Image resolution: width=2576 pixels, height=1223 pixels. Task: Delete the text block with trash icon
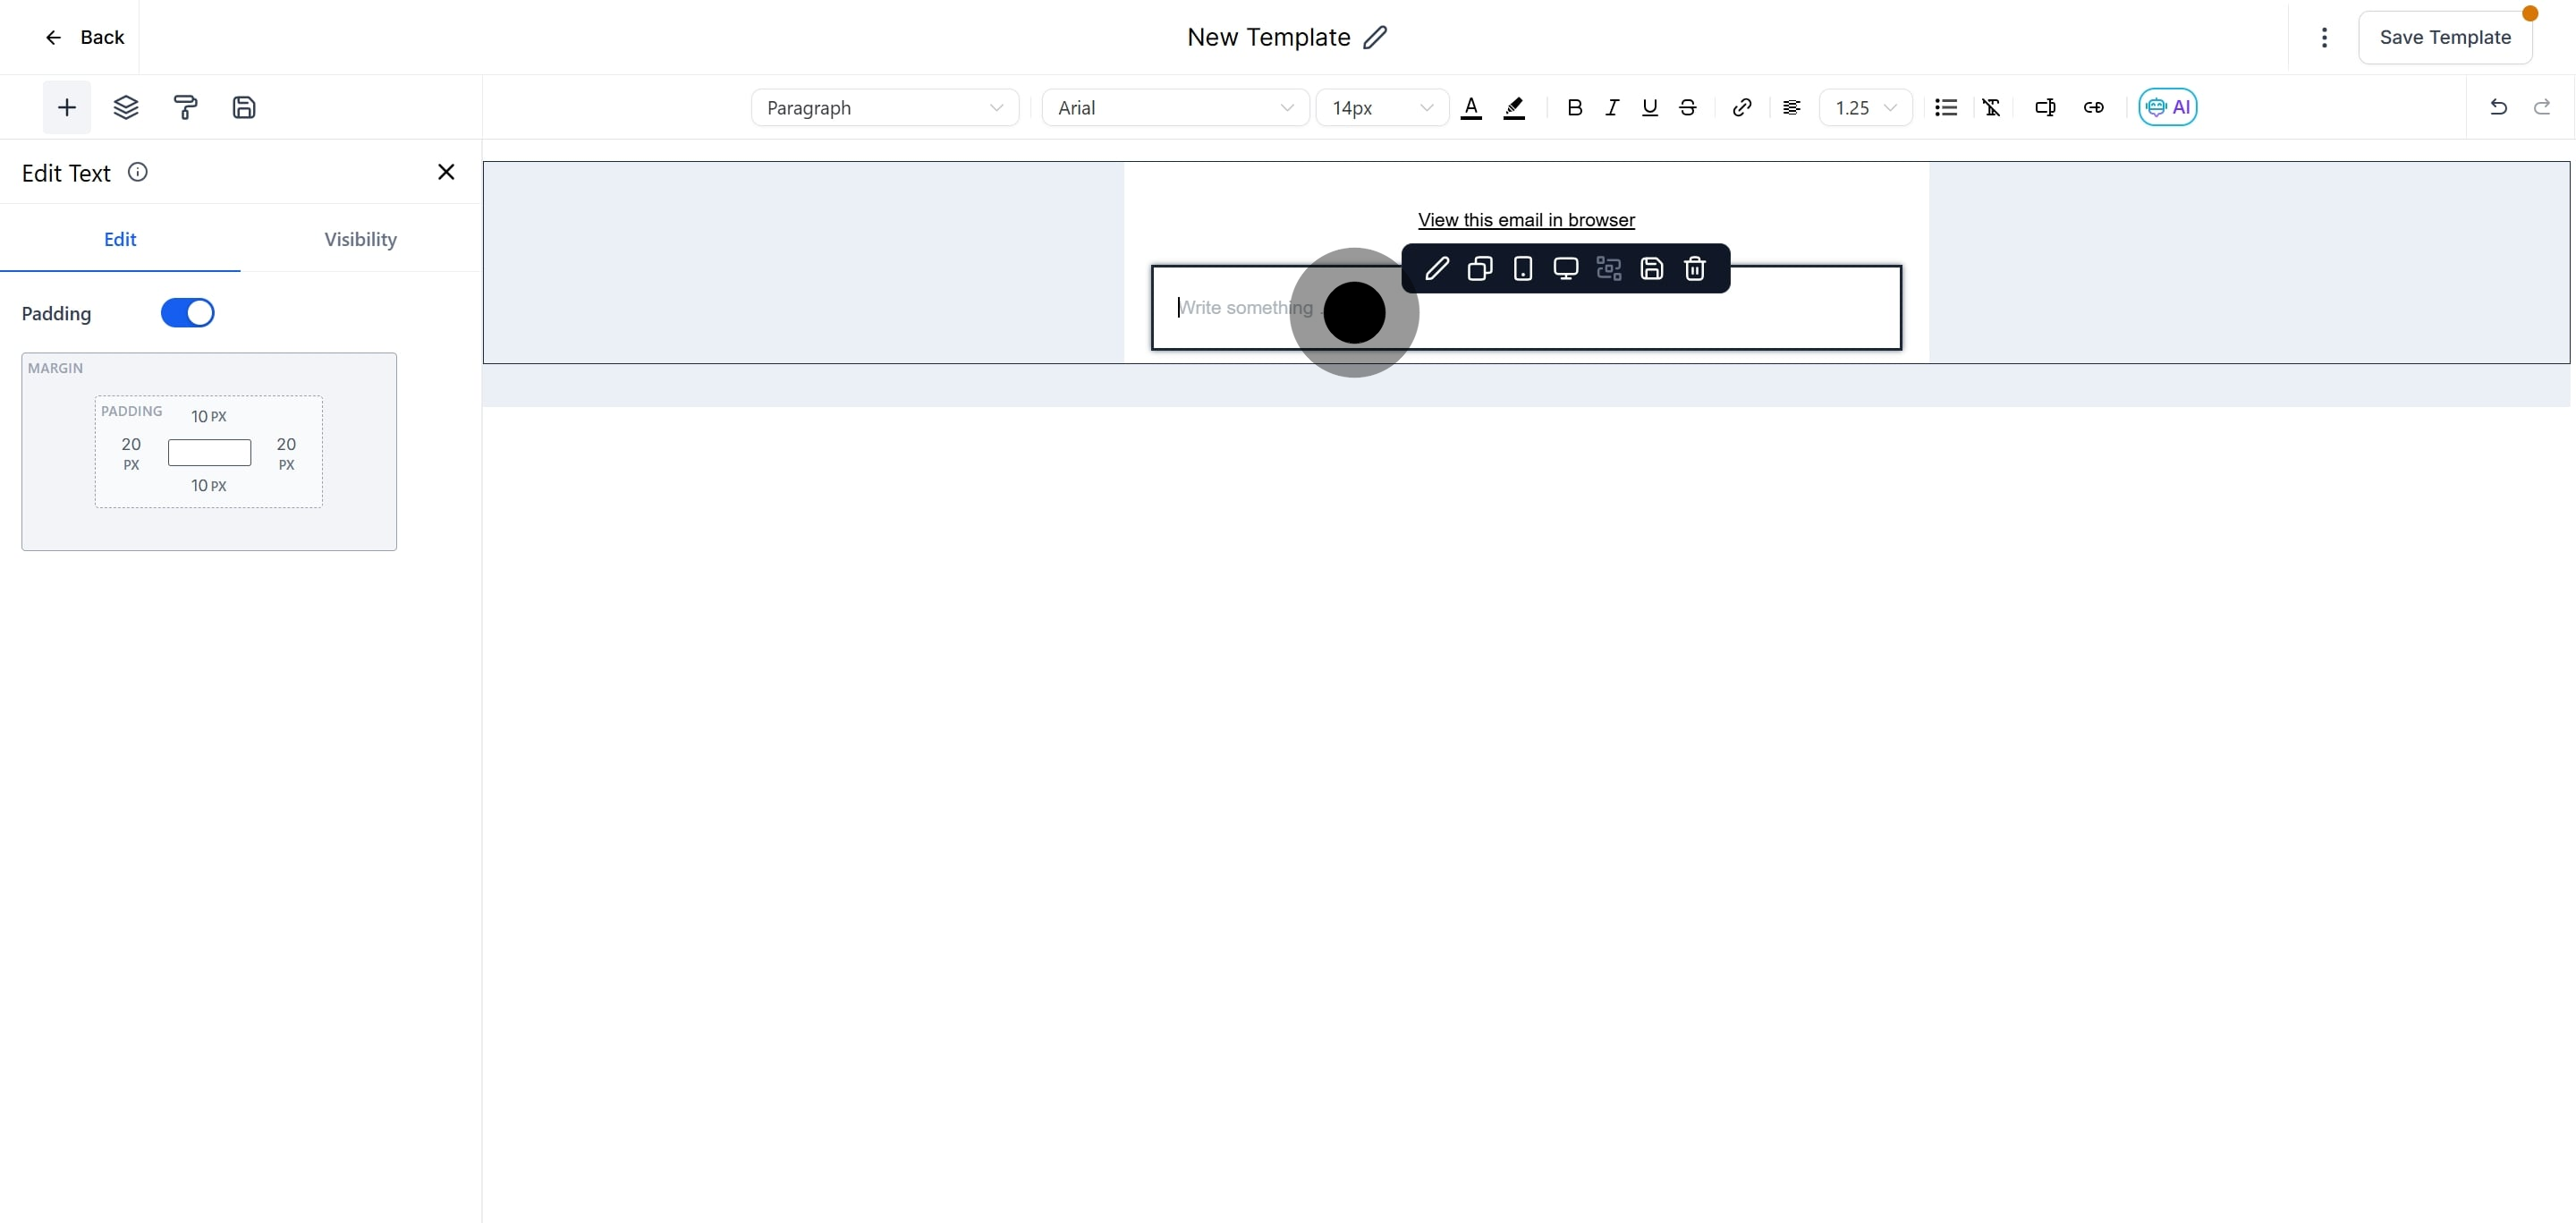pyautogui.click(x=1694, y=268)
